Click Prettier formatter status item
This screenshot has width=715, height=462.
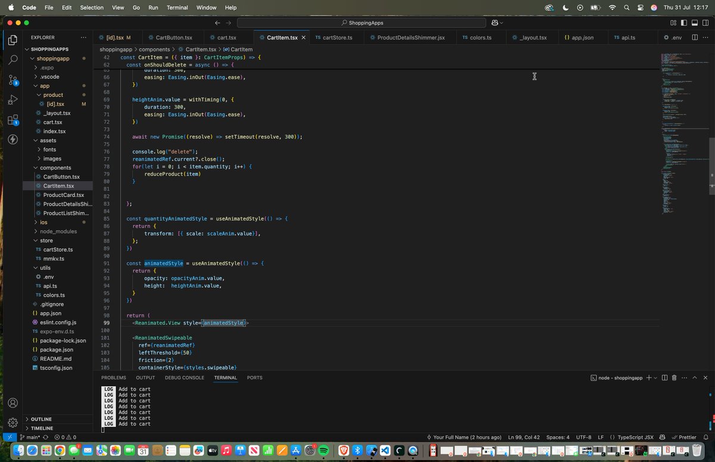pos(683,437)
